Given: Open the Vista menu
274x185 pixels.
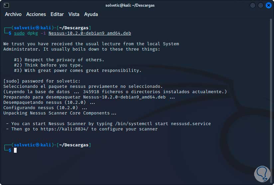Looking at the screenshot, I should (74, 14).
